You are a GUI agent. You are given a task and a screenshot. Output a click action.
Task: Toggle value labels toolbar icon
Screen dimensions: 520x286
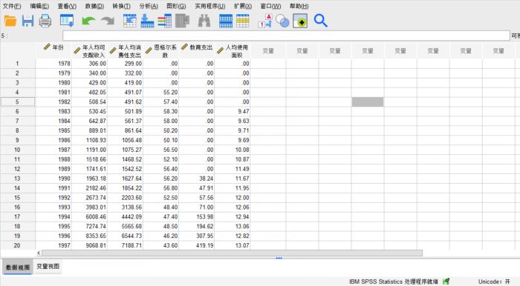265,21
